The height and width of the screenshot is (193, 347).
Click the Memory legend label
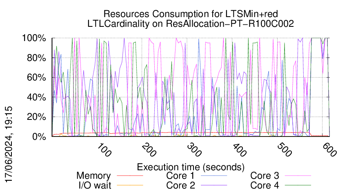(93, 176)
